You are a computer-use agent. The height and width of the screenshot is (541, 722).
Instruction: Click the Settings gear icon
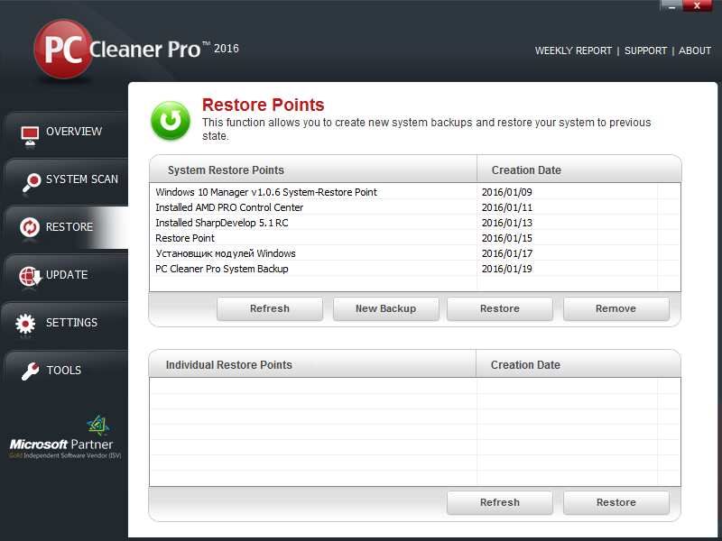25,324
